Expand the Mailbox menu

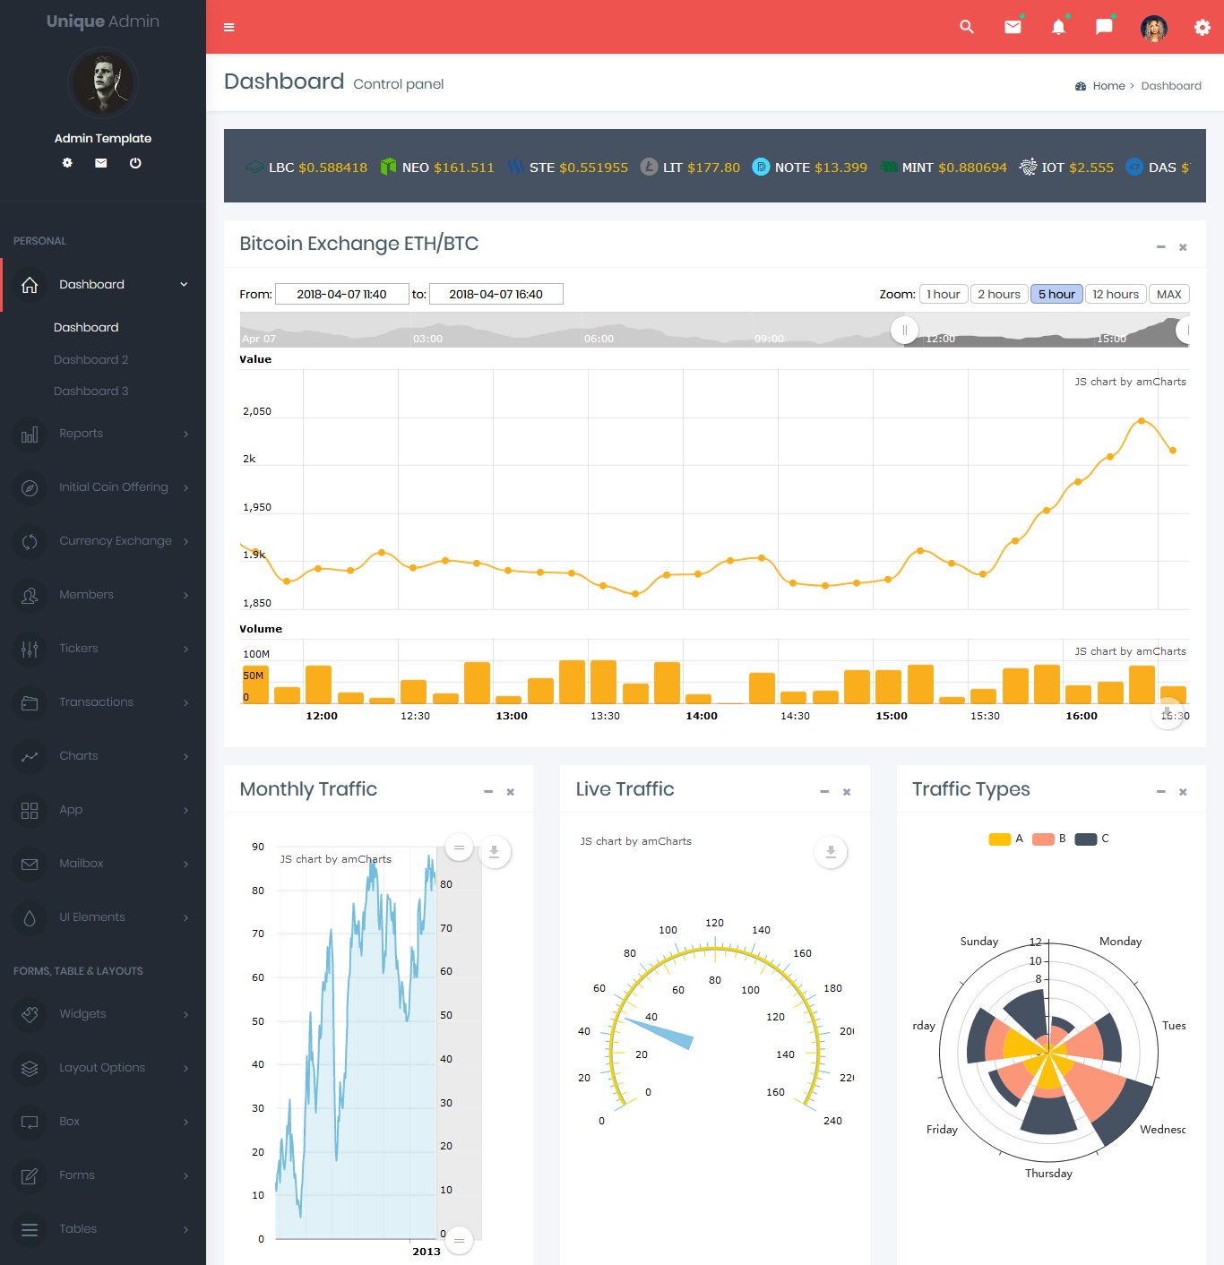pos(185,864)
